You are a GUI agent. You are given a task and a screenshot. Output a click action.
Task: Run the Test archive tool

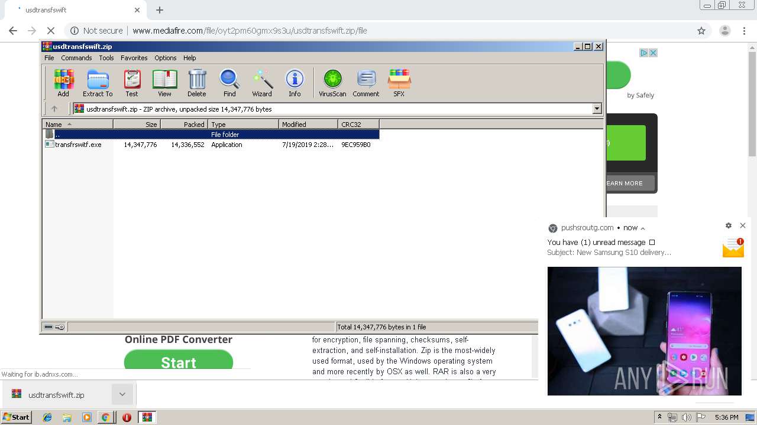(x=131, y=83)
